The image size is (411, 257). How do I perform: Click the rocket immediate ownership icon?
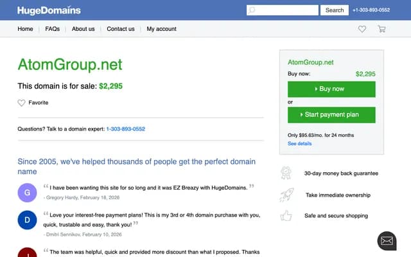pos(286,195)
